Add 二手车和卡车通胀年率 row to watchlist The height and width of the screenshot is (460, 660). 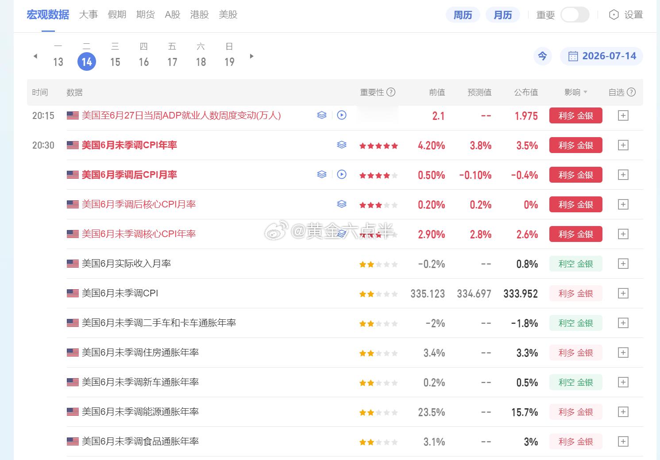623,323
